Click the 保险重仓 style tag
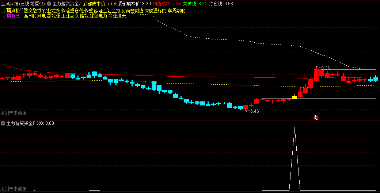This screenshot has width=380, height=193. (x=70, y=11)
